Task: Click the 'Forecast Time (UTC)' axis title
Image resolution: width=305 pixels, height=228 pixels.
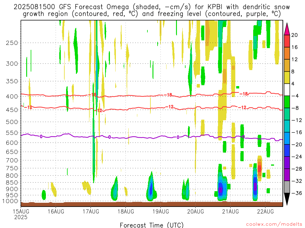Action: tap(152, 225)
